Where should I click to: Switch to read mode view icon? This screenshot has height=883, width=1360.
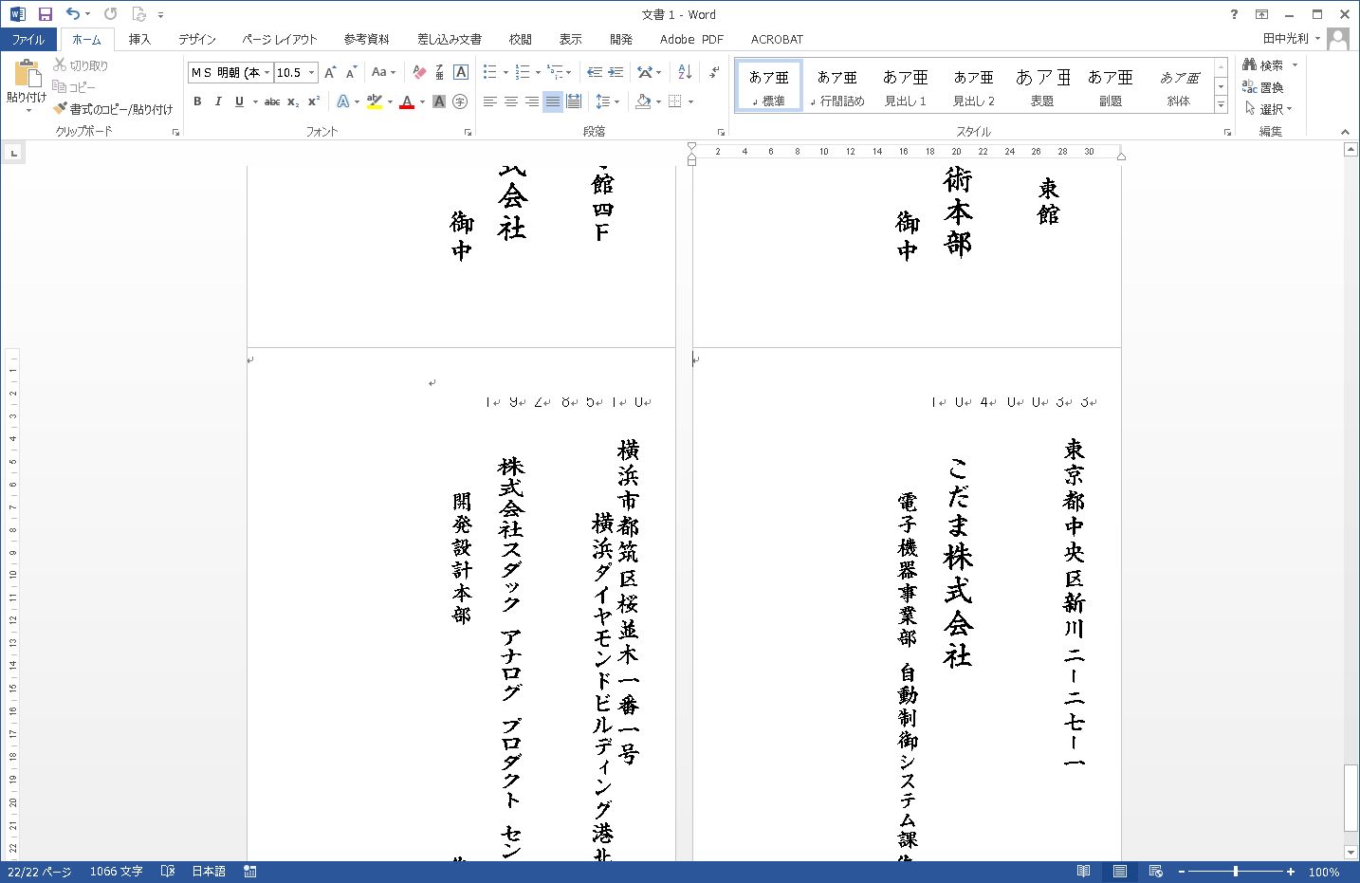tap(1083, 871)
